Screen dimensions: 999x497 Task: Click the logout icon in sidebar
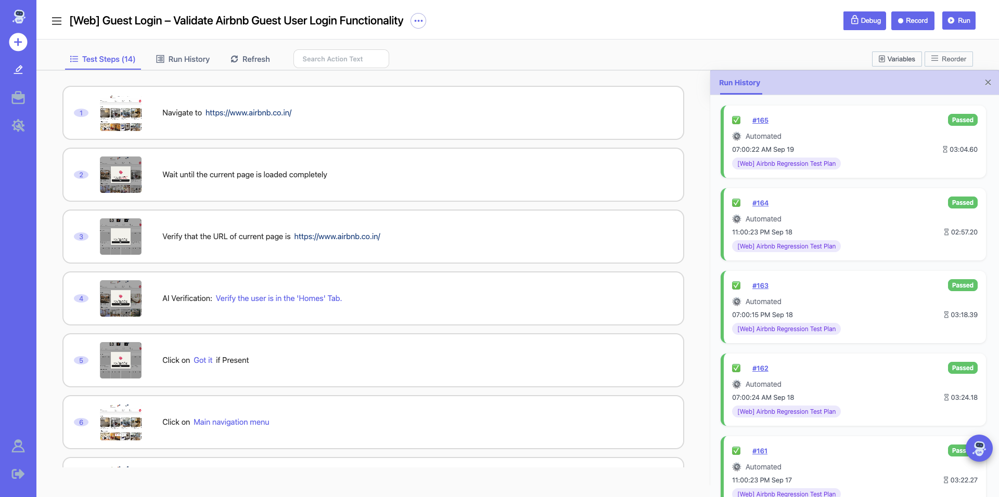click(x=18, y=474)
